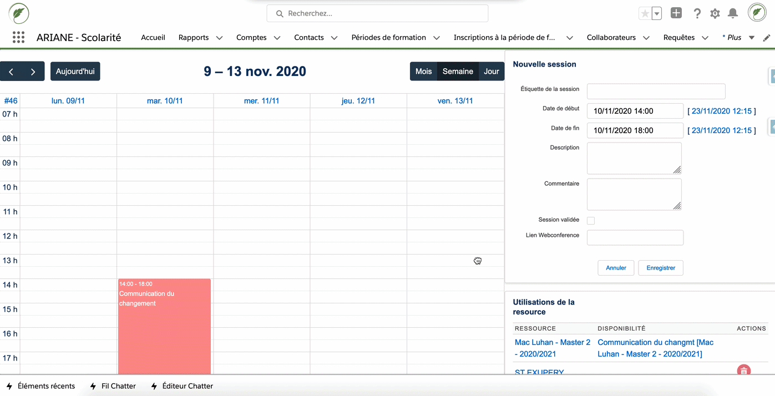Switch calendar to Mois view
This screenshot has width=775, height=396.
[423, 72]
